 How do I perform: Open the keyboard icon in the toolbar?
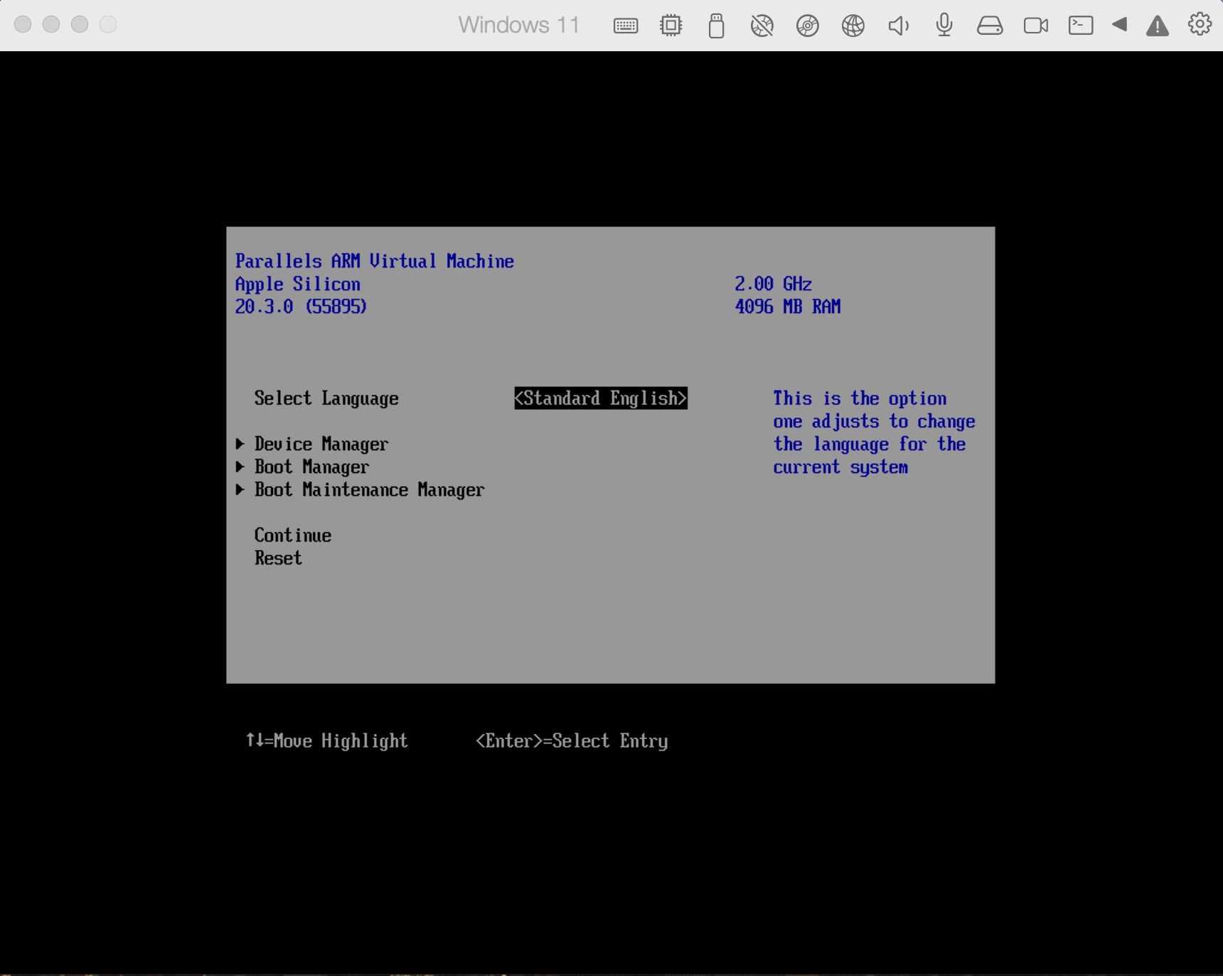click(626, 26)
